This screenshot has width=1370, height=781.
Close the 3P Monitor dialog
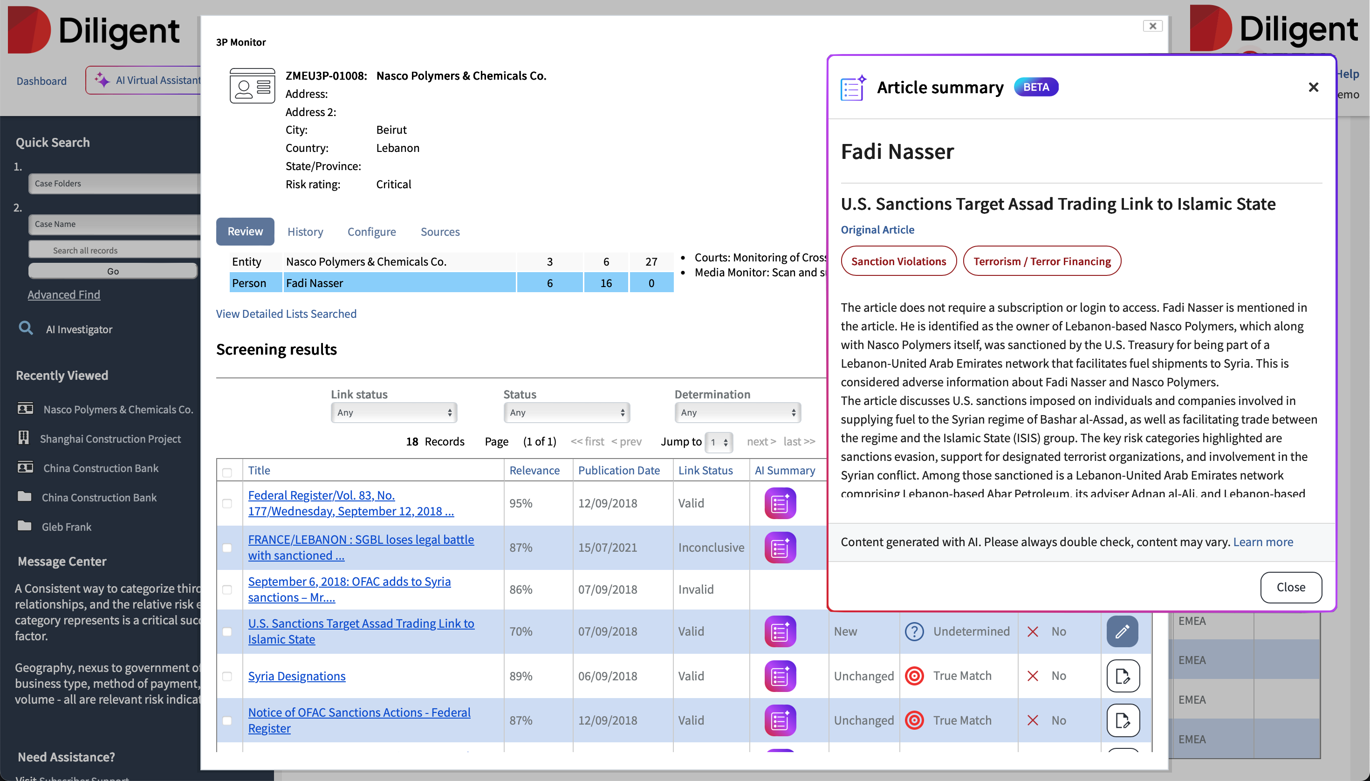click(x=1153, y=26)
